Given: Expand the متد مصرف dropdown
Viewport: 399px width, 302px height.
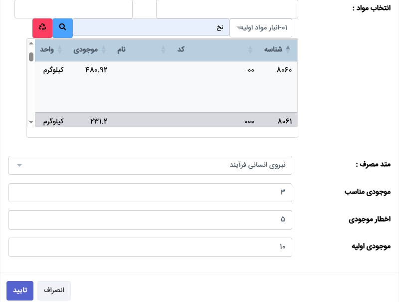Looking at the screenshot, I should pos(150,165).
